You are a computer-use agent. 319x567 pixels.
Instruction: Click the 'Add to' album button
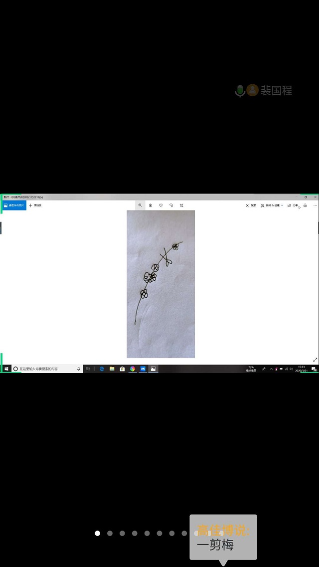(x=35, y=205)
